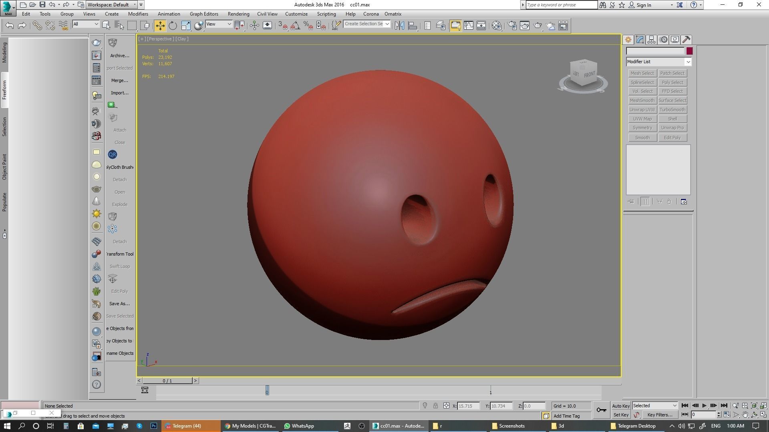Toggle the Angle Snap button

(295, 26)
